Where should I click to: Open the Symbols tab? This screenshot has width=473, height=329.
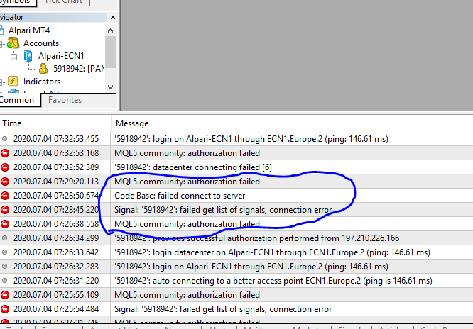(x=16, y=2)
